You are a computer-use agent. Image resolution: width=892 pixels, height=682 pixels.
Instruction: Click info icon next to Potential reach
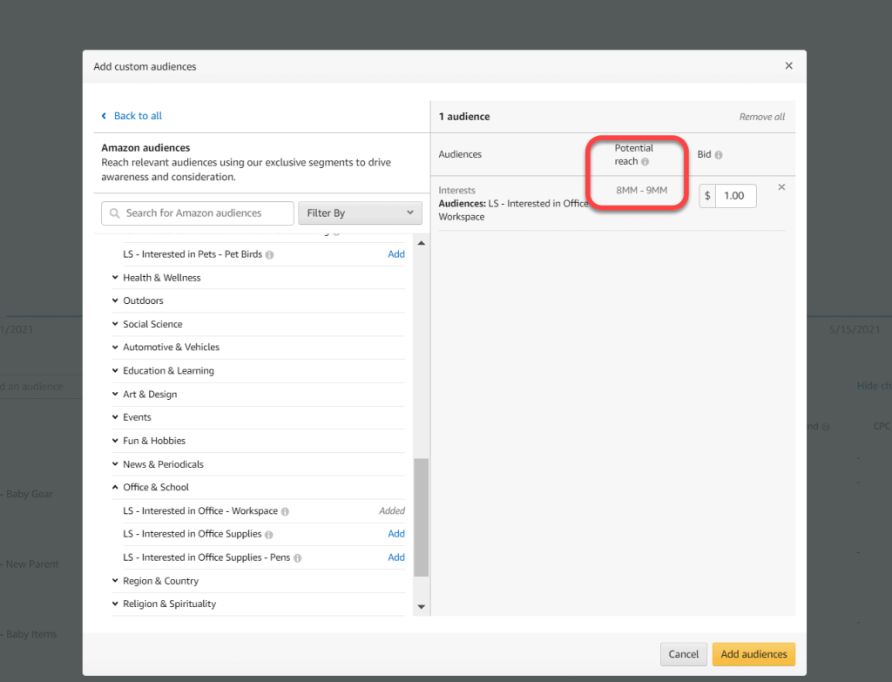coord(645,162)
